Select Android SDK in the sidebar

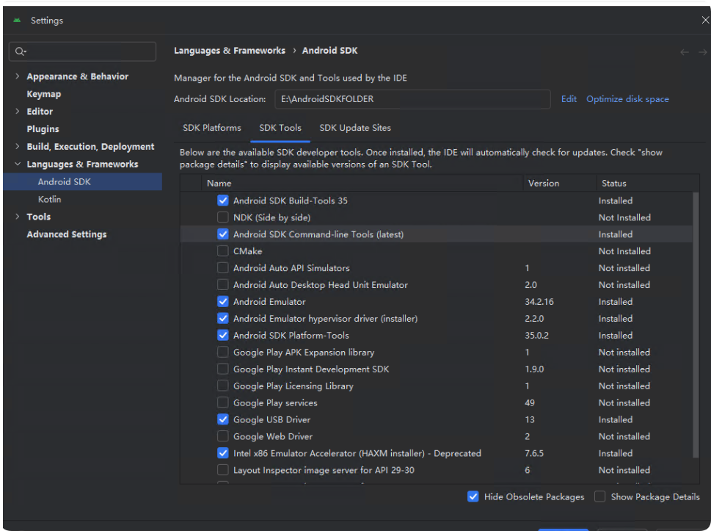(82, 181)
